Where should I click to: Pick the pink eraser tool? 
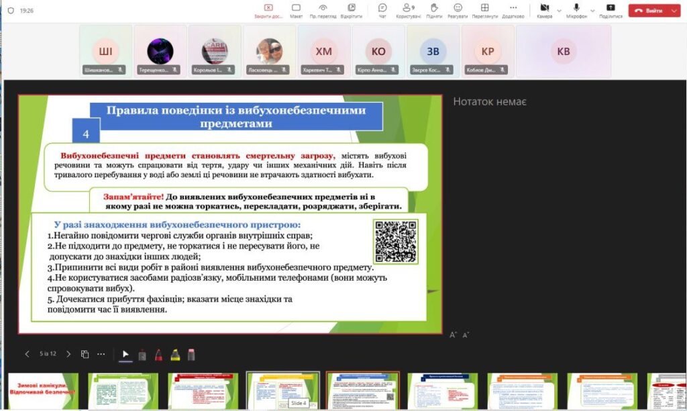(x=191, y=355)
